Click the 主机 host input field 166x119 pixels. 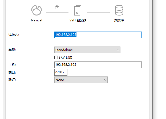98,65
